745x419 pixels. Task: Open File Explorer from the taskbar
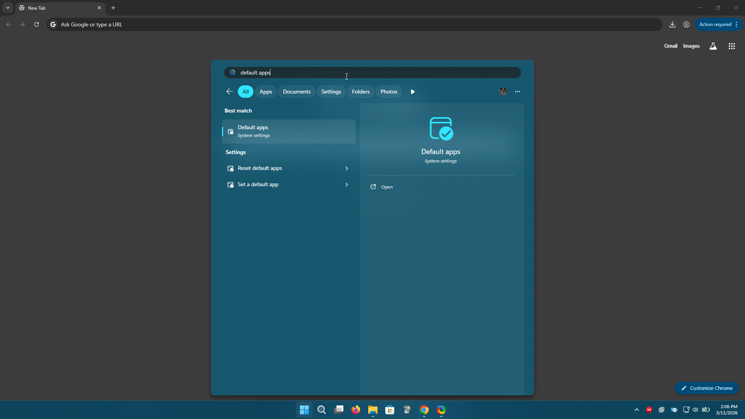click(x=372, y=410)
